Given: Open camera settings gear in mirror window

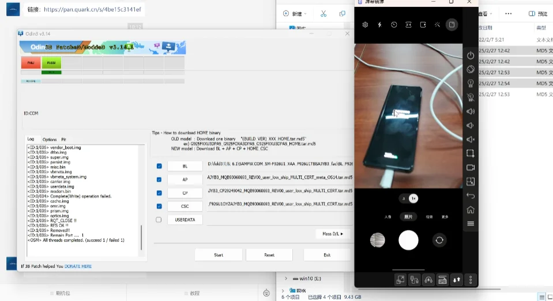Looking at the screenshot, I should coord(365,25).
